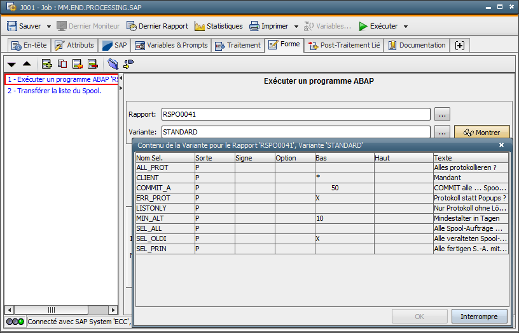Screen dimensions: 519x333
Task: Close the Contenu de la Variante dialog
Action: (501, 145)
